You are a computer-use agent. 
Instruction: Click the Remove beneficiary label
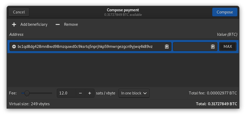click(71, 24)
